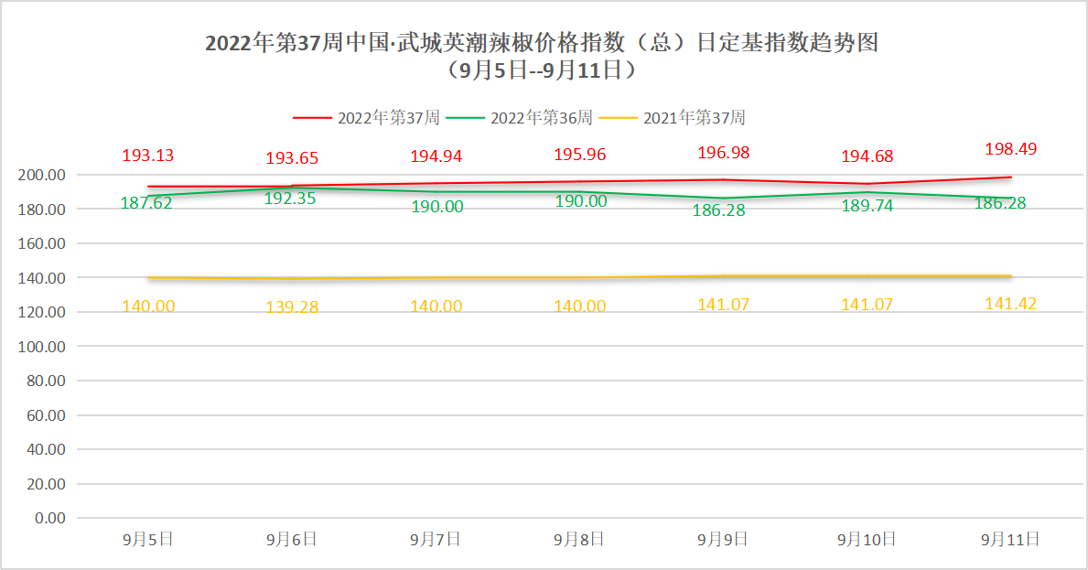Select the yellow data label 139.28
Image resolution: width=1088 pixels, height=570 pixels.
click(292, 307)
